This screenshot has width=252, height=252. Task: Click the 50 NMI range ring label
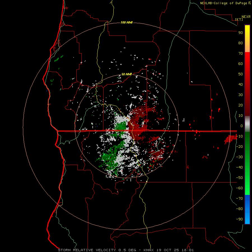tap(127, 74)
